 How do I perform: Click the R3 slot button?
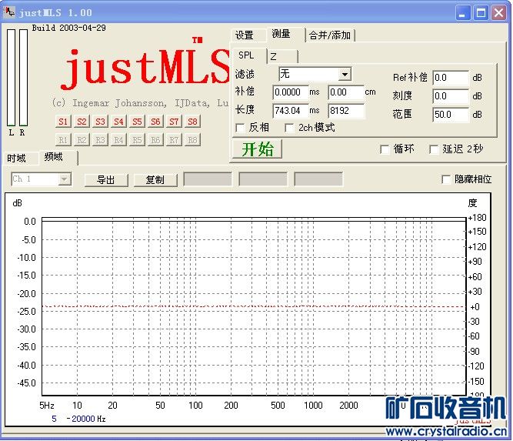[100, 140]
